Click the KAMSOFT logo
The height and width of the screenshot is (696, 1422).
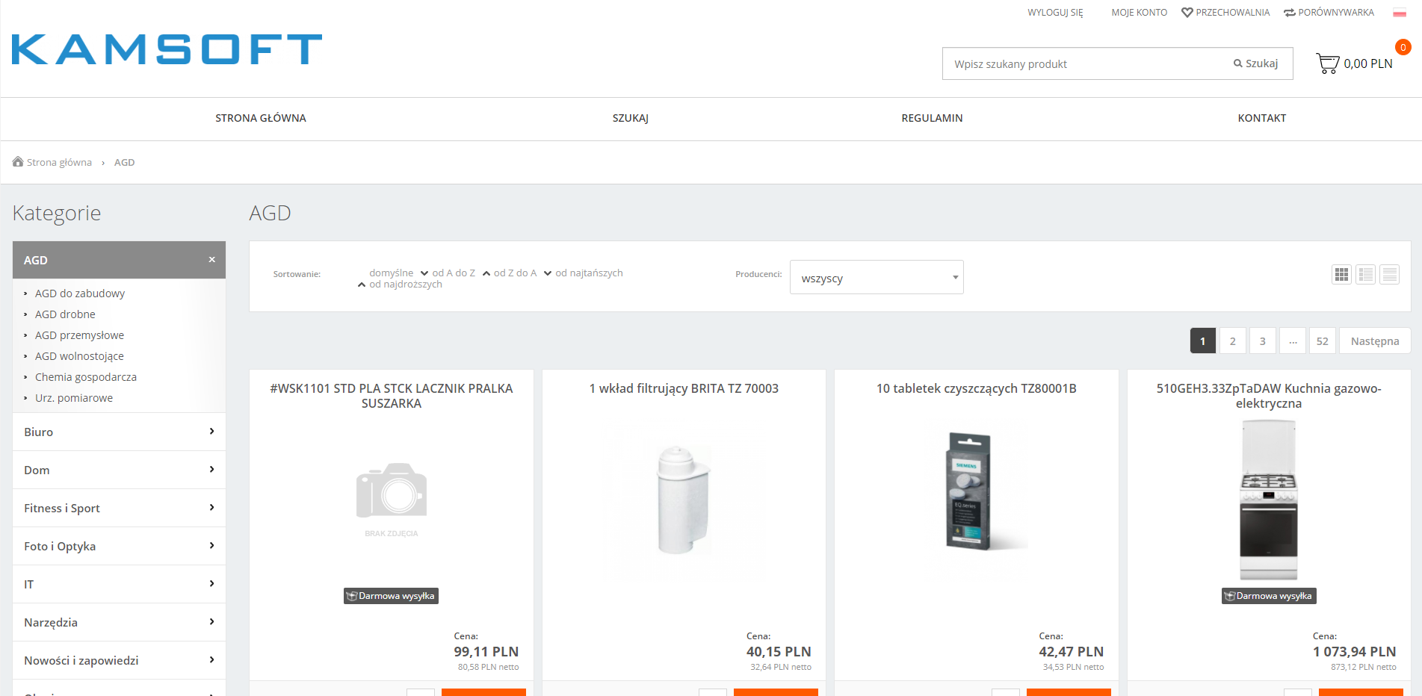pyautogui.click(x=167, y=49)
